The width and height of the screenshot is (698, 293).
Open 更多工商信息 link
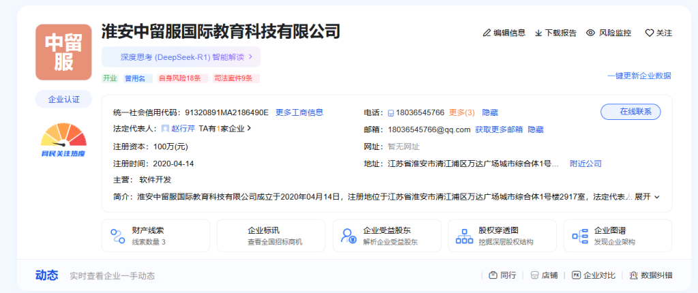point(299,112)
